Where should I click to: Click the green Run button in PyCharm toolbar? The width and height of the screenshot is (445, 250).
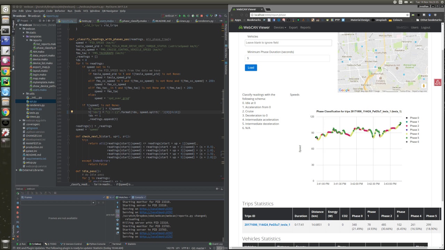180,16
